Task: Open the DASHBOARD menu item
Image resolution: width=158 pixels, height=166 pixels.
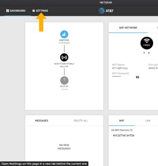Action: point(16,11)
